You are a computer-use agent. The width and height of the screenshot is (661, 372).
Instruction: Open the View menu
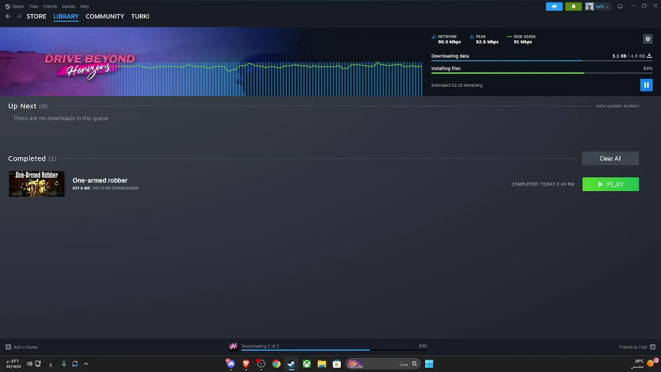coord(34,6)
